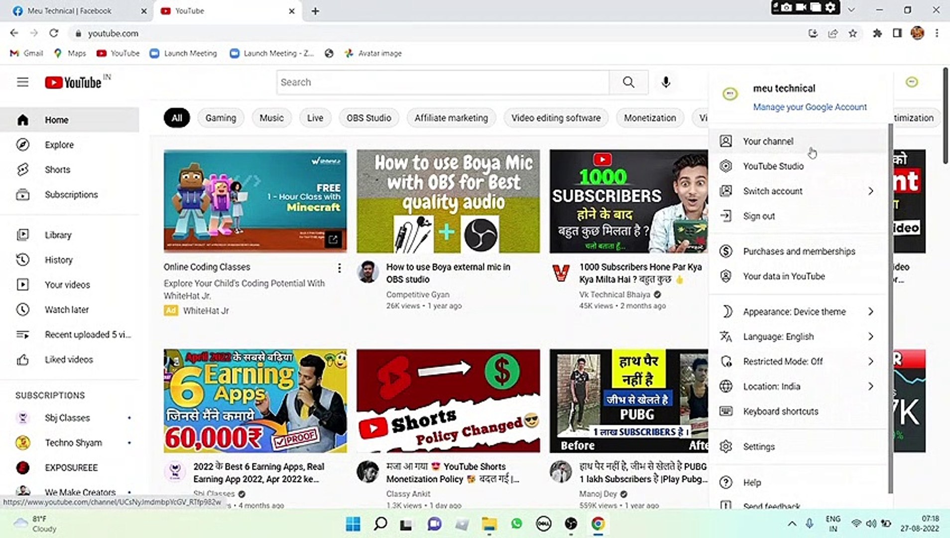
Task: Click the Sign out option
Action: (759, 216)
